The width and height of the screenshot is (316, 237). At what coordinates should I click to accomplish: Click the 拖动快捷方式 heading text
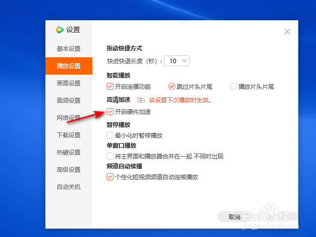[x=124, y=48]
